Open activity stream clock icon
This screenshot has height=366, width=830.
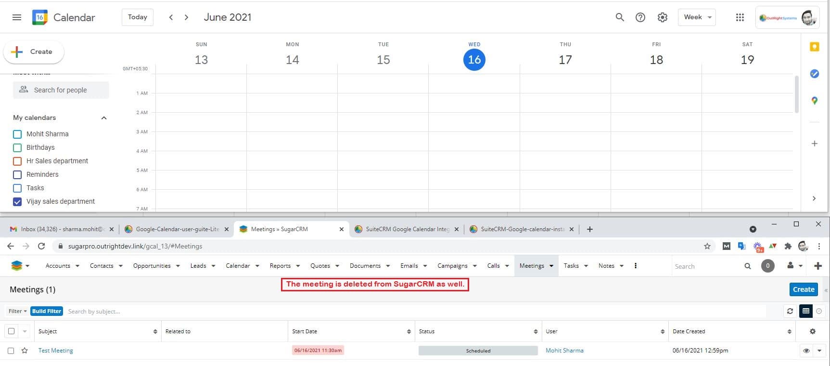coord(819,311)
